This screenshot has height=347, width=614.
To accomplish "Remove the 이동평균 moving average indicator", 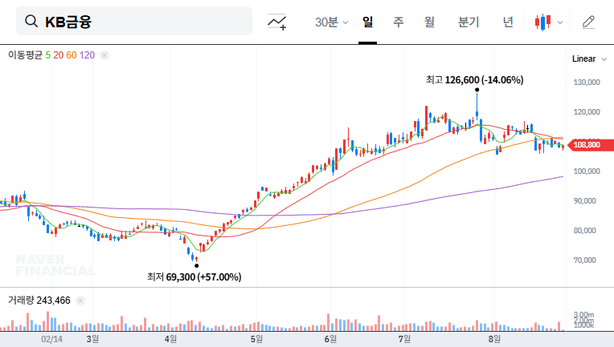I will coord(104,55).
